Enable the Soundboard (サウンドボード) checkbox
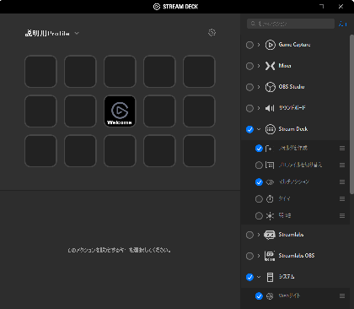 (x=249, y=108)
